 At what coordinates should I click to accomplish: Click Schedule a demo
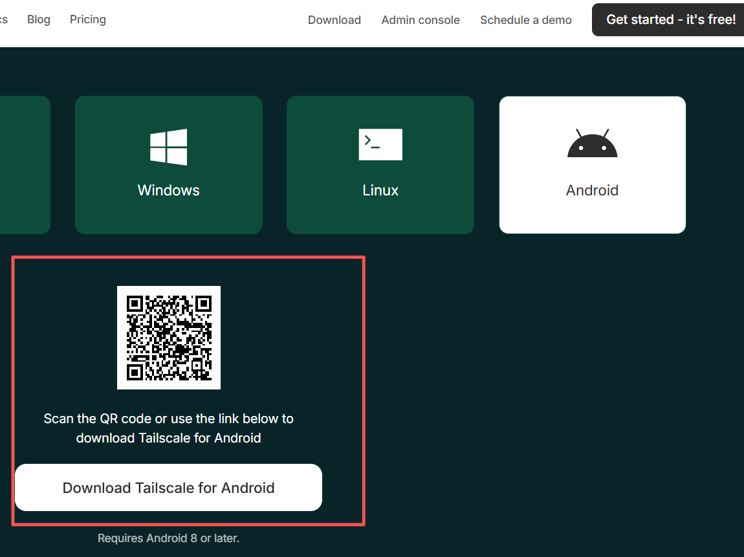tap(526, 20)
